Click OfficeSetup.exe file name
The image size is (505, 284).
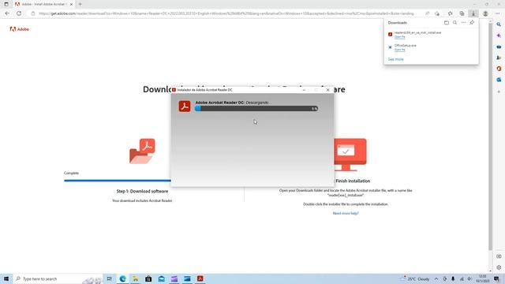pos(405,46)
